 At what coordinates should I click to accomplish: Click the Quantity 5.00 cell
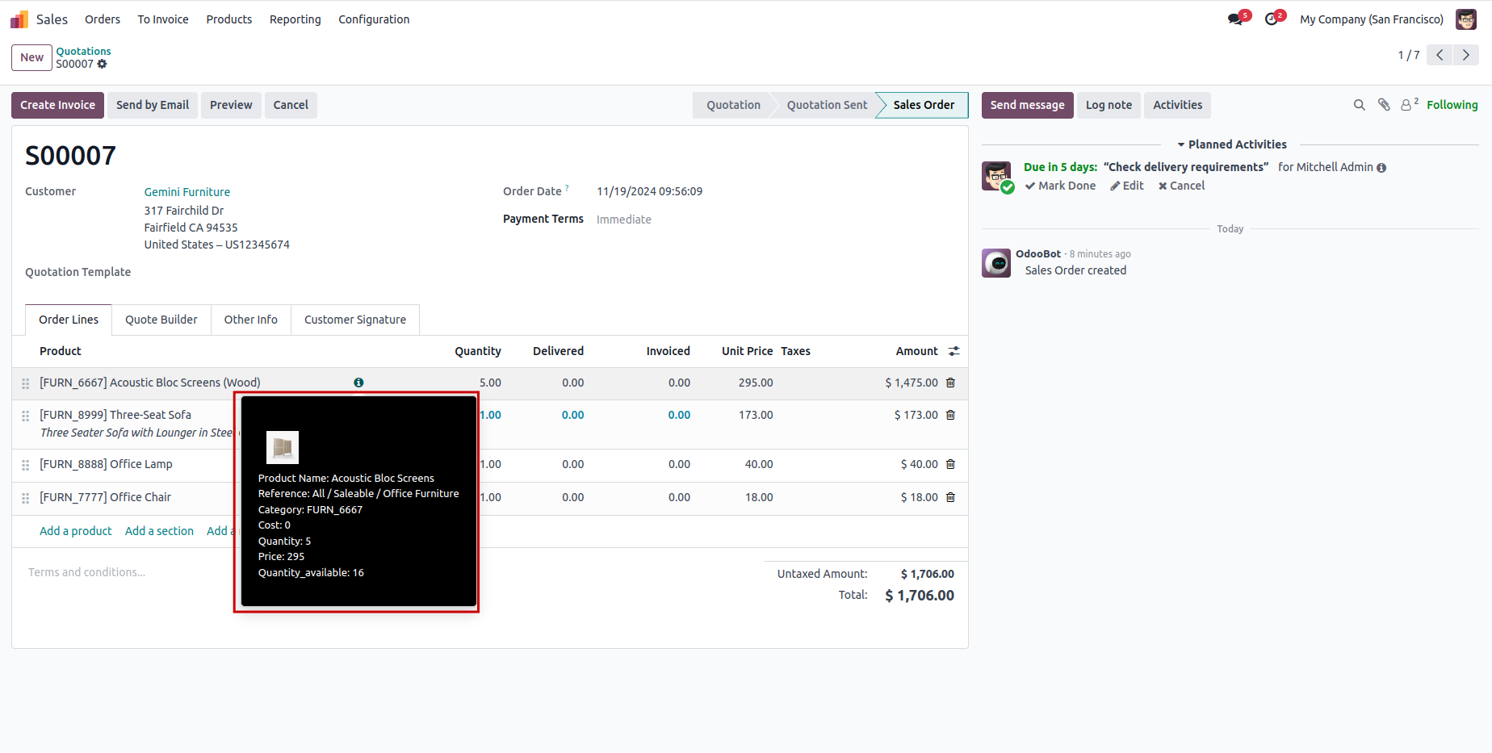tap(490, 383)
